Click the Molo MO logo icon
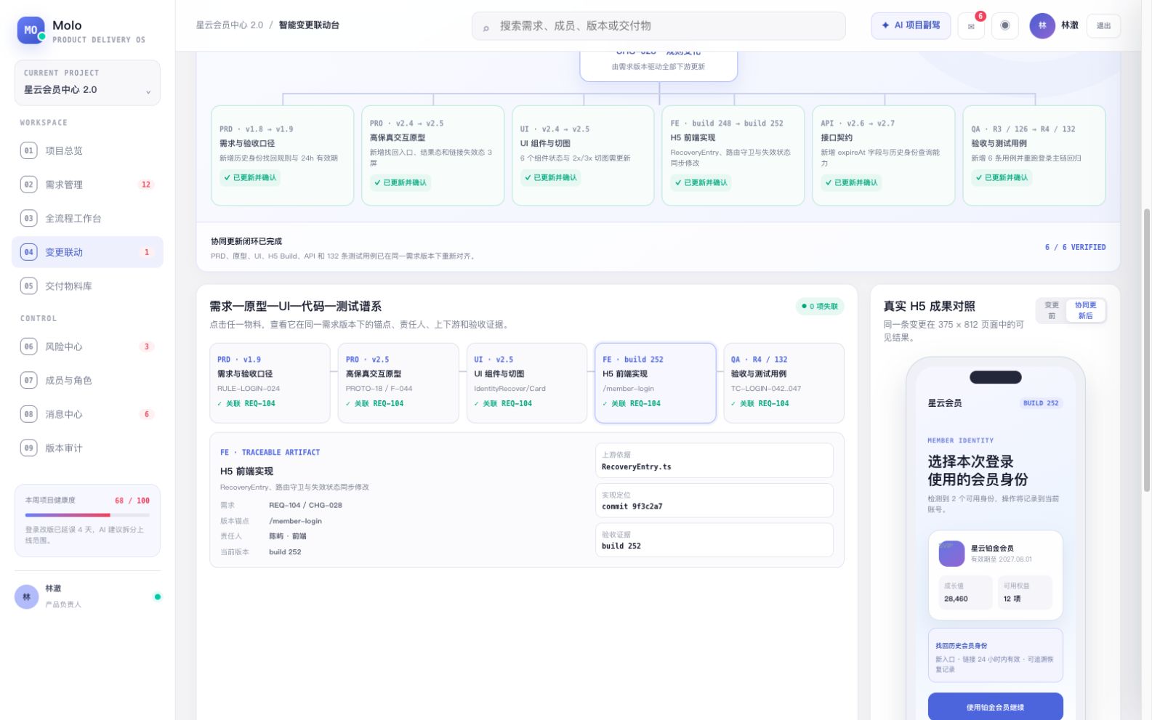1152x720 pixels. 31,31
